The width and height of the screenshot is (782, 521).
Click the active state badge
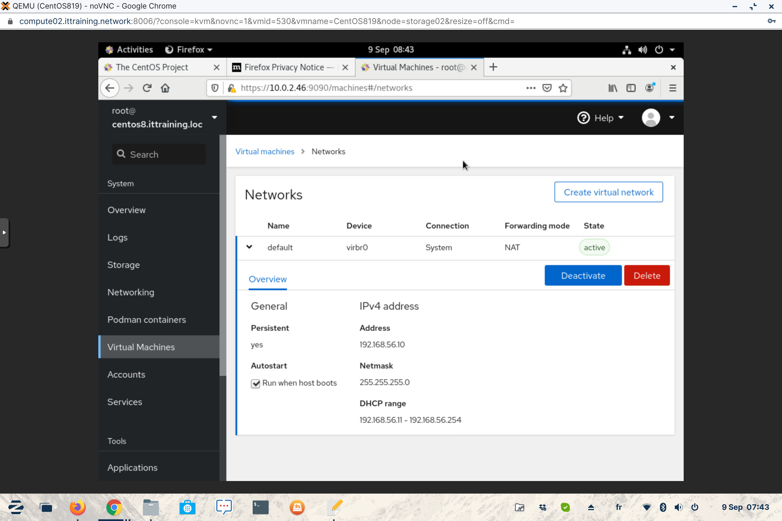tap(594, 248)
